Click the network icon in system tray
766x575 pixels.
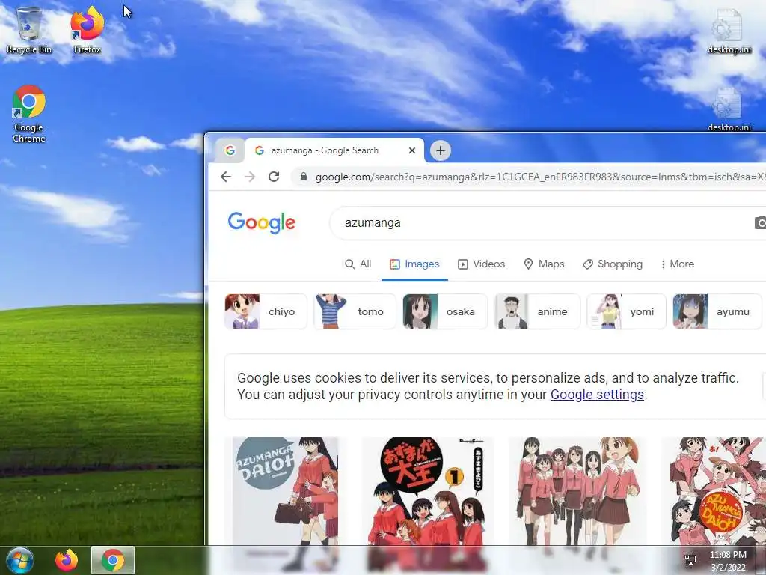click(690, 560)
